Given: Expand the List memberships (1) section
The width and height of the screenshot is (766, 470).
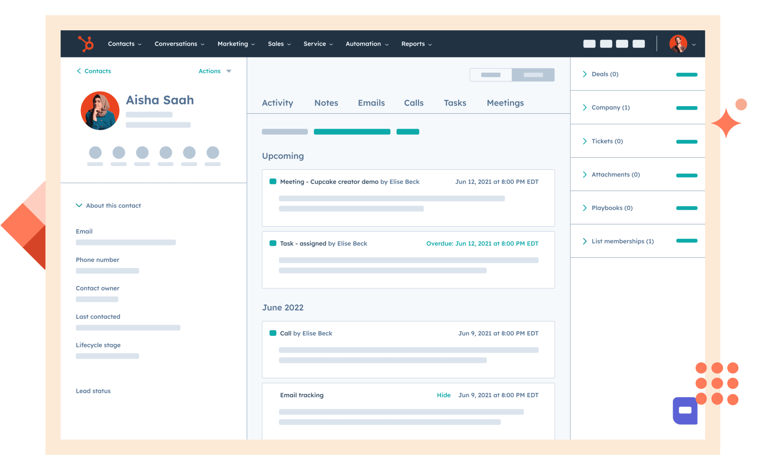Looking at the screenshot, I should 618,241.
